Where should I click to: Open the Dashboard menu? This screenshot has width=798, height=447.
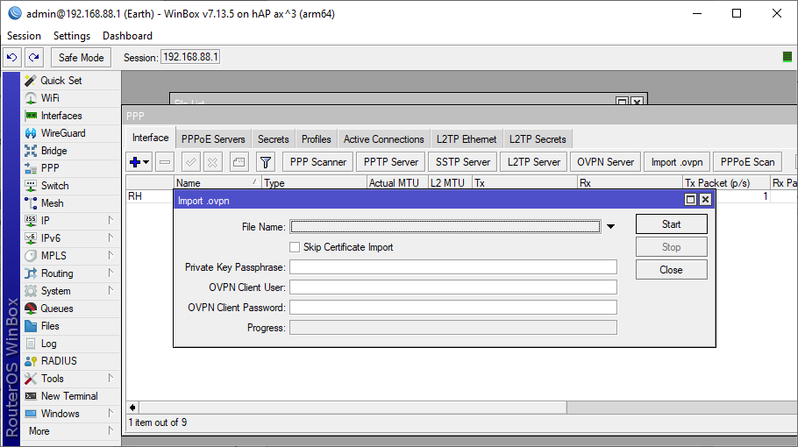[x=127, y=36]
